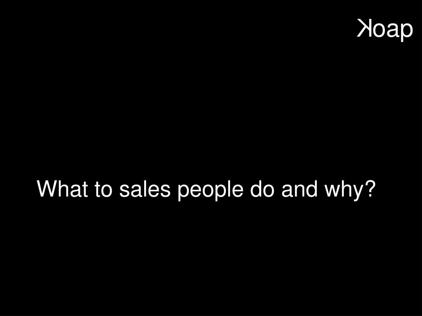Click the Koap logo in the corner

tap(385, 30)
